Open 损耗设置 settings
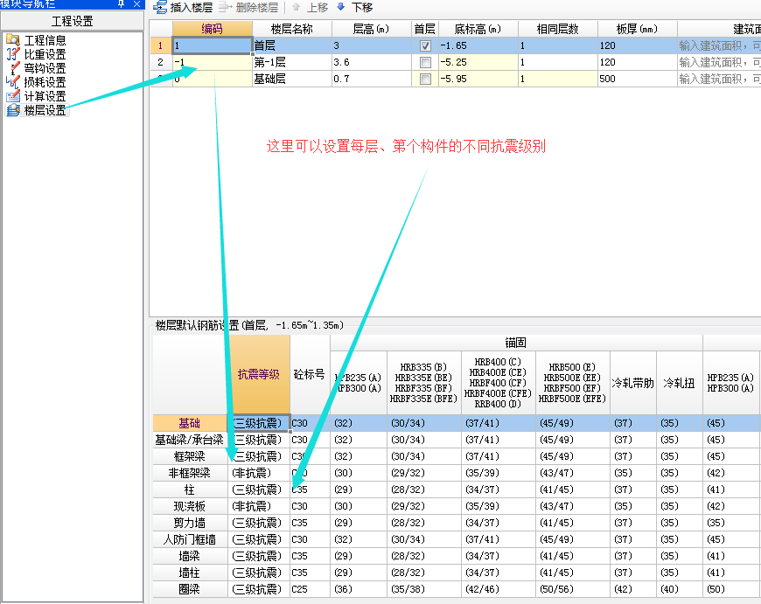Viewport: 761px width, 604px height. click(x=45, y=82)
